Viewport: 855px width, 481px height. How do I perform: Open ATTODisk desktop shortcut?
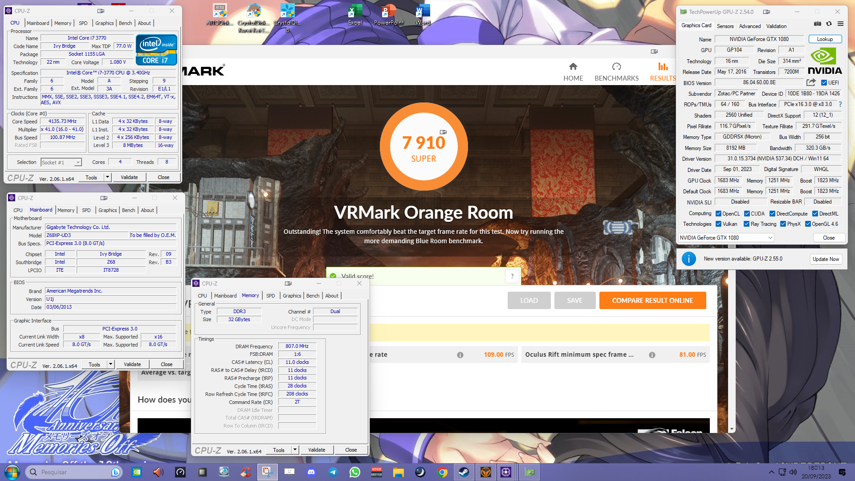click(220, 14)
